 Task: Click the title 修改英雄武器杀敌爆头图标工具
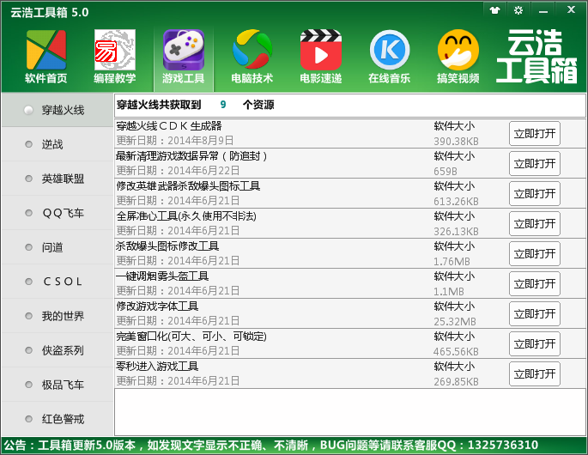(x=188, y=186)
